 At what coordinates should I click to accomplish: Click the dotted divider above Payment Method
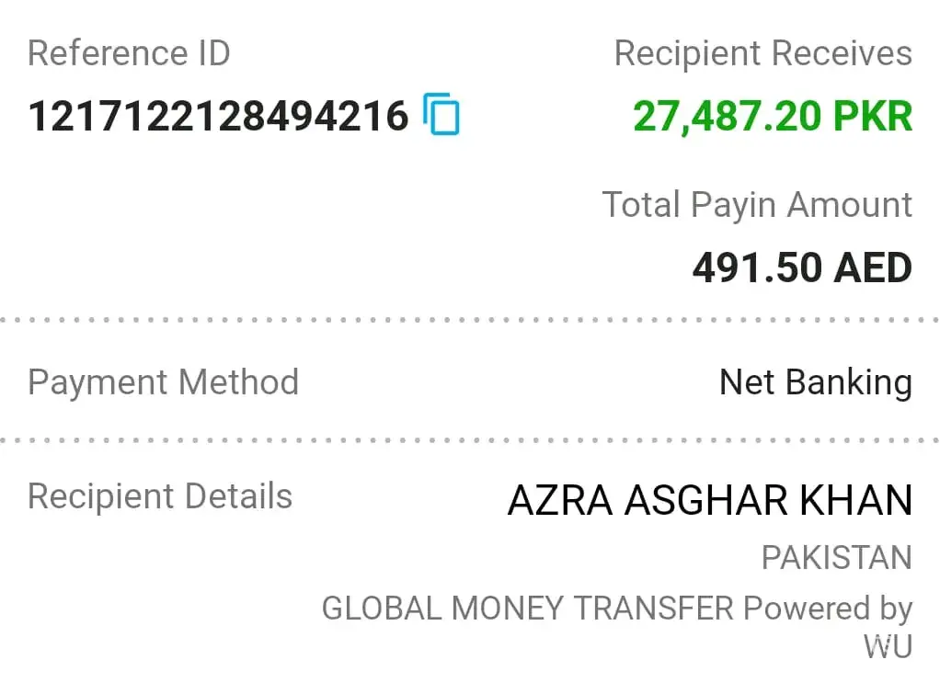point(469,320)
